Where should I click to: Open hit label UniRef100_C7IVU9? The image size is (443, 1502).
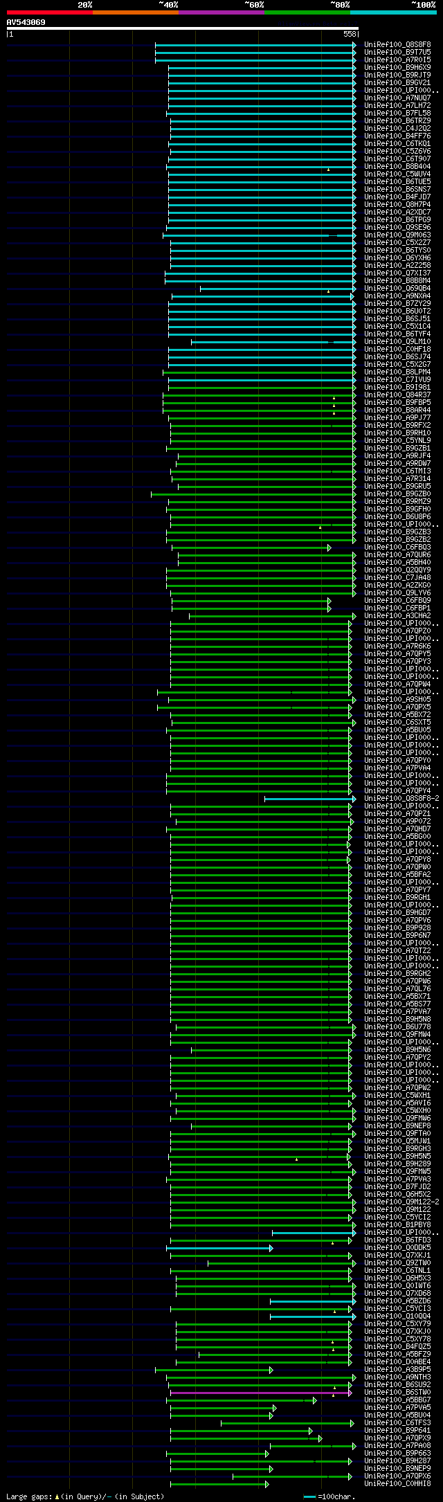pyautogui.click(x=397, y=379)
